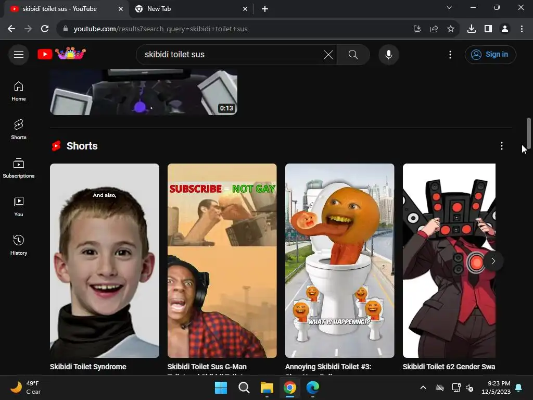Open File Explorer from the taskbar
The width and height of the screenshot is (533, 400).
(x=267, y=387)
